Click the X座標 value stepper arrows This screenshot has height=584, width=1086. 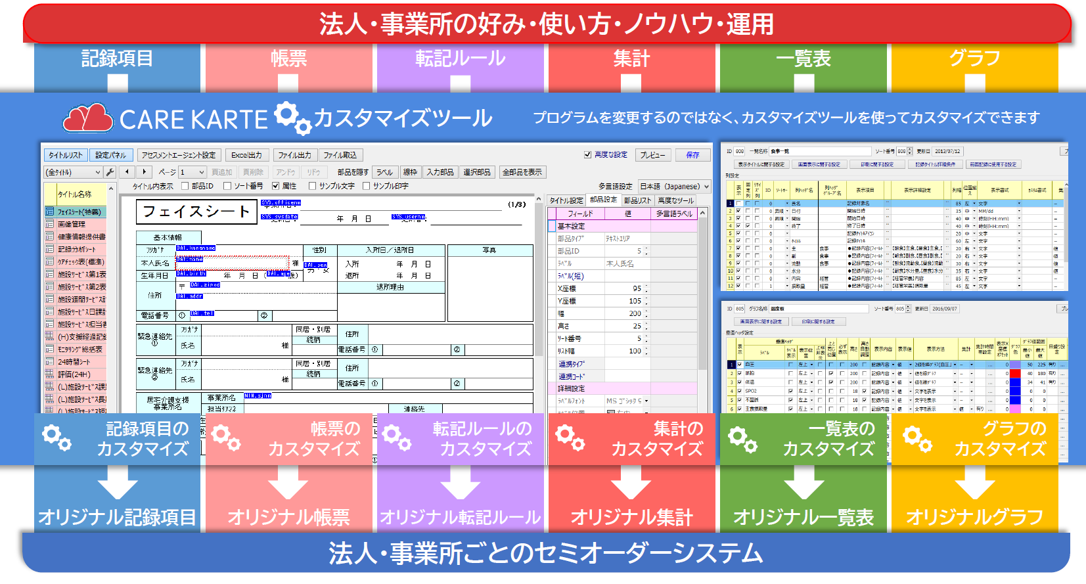click(646, 288)
